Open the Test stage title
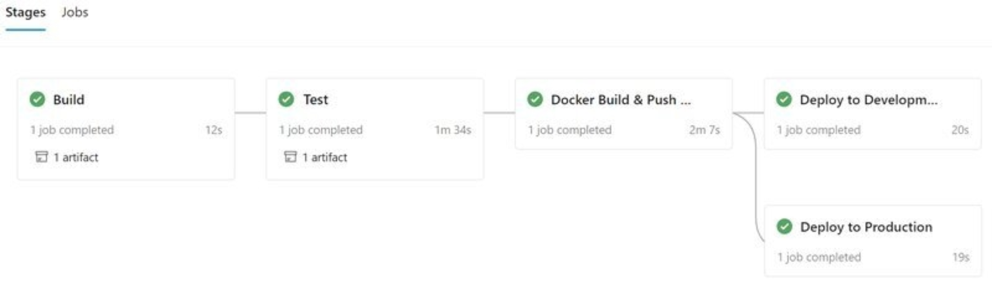992x284 pixels. [x=315, y=100]
